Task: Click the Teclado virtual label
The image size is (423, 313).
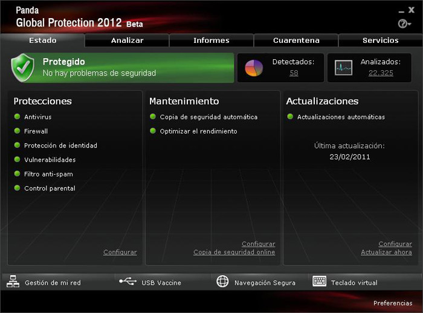Action: (354, 283)
